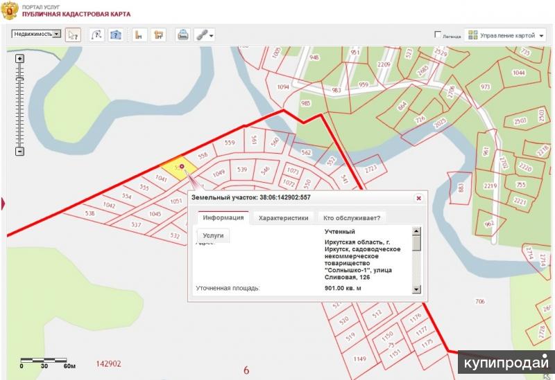
Task: Click the popup scrollbar thumb
Action: (x=417, y=244)
